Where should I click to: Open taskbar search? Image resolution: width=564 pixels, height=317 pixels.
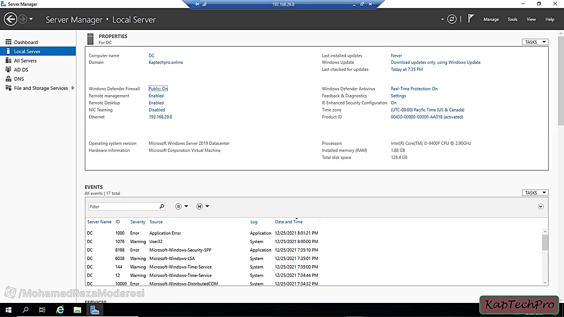click(25, 310)
